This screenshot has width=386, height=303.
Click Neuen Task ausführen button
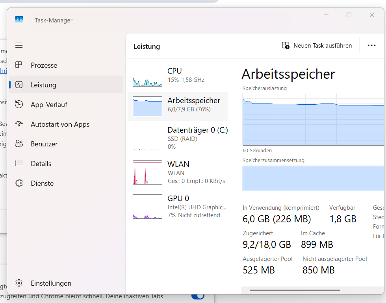point(317,46)
